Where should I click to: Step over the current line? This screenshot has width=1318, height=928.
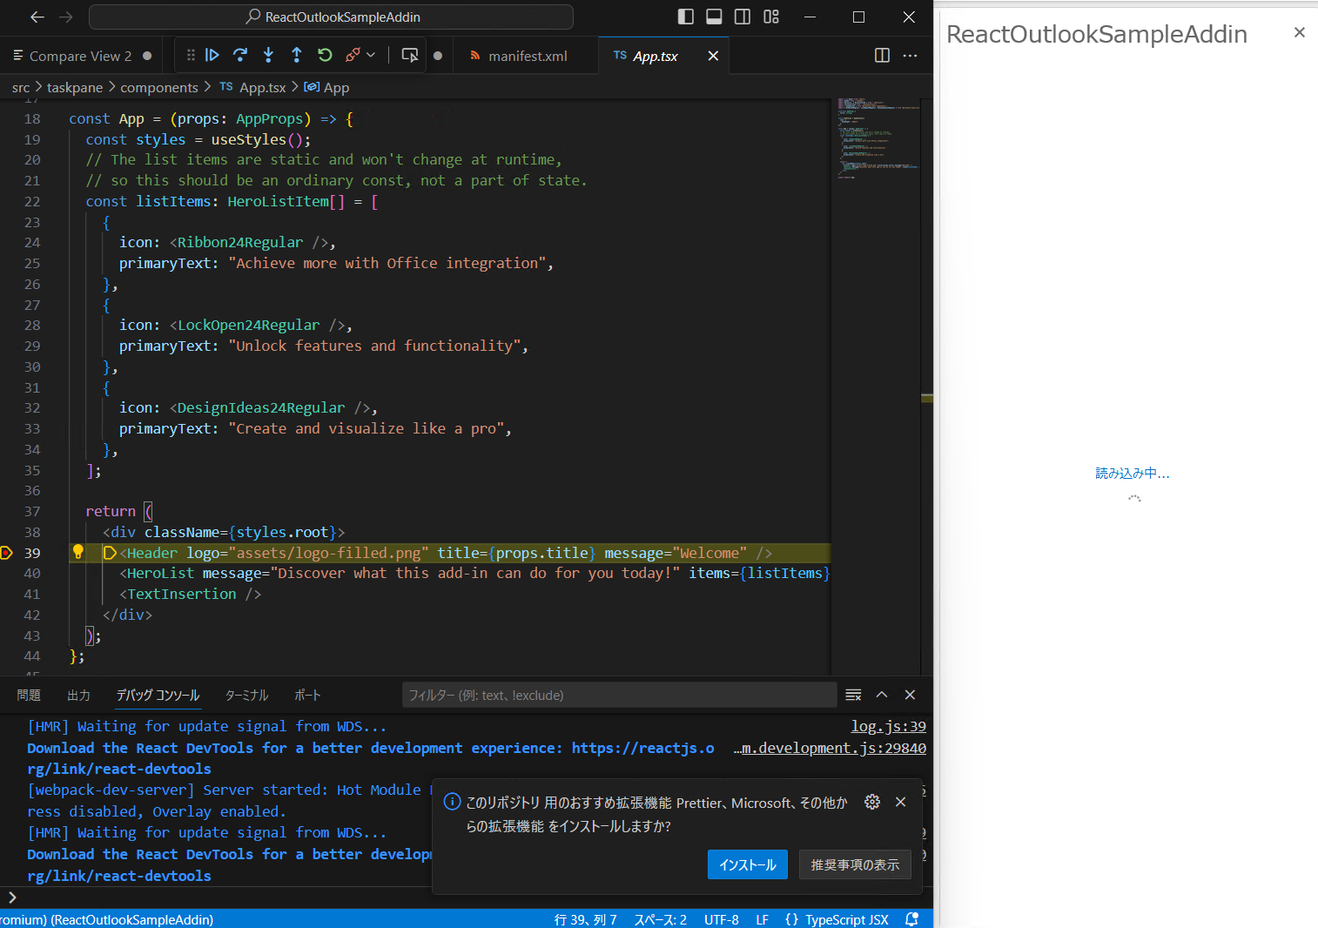tap(240, 55)
